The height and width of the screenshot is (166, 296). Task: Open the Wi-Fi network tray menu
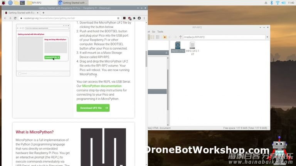277,3
